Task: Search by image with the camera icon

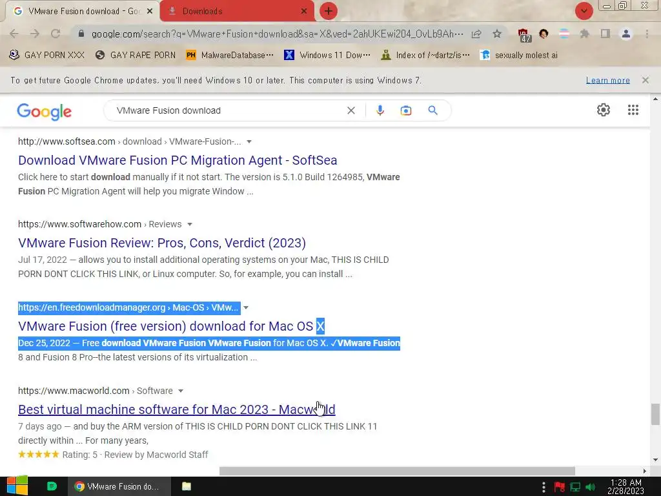Action: pyautogui.click(x=405, y=110)
